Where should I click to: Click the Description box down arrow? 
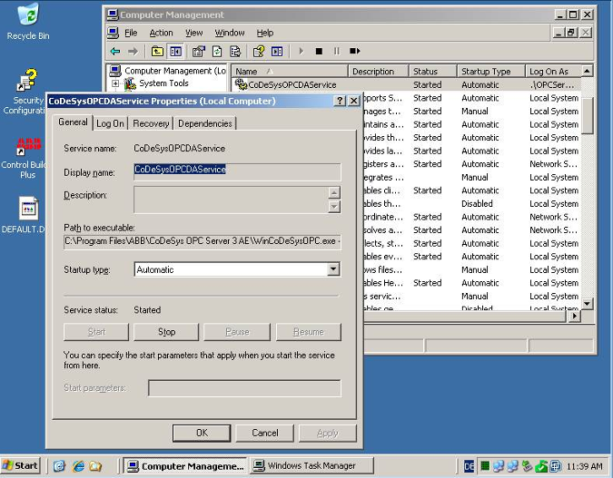click(334, 207)
